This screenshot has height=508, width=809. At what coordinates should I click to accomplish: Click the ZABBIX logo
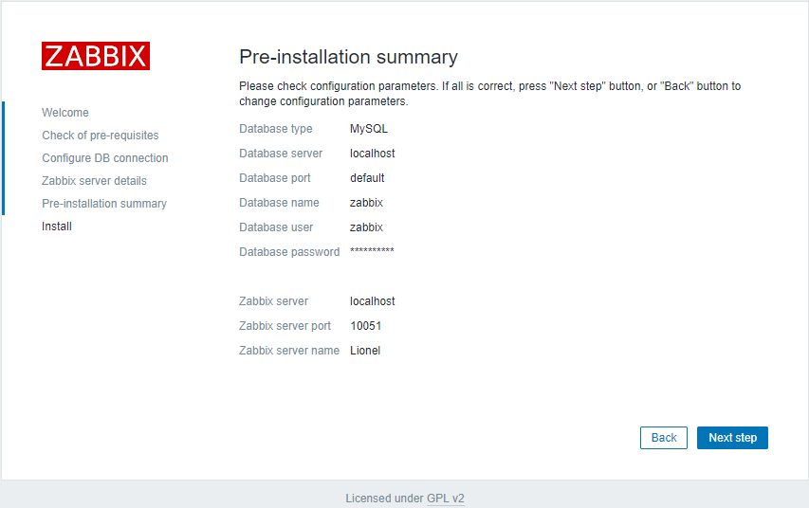[96, 56]
